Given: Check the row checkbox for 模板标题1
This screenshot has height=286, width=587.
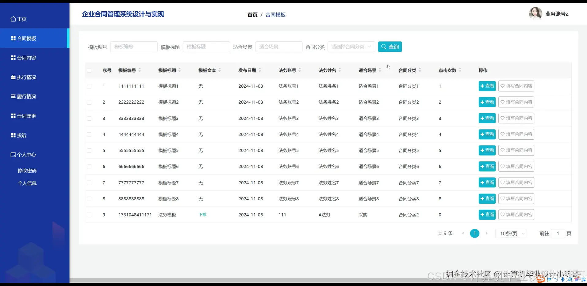Looking at the screenshot, I should point(89,86).
